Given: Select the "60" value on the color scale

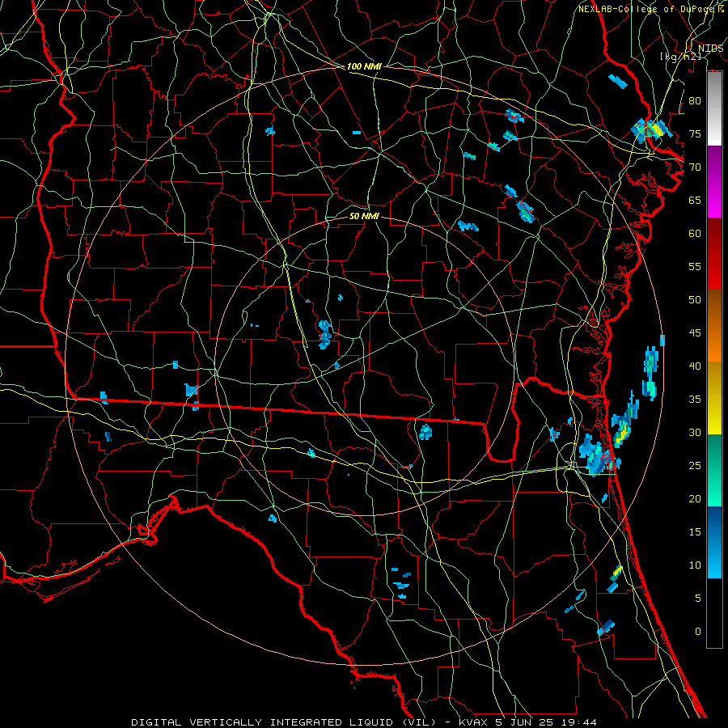Looking at the screenshot, I should (x=695, y=234).
